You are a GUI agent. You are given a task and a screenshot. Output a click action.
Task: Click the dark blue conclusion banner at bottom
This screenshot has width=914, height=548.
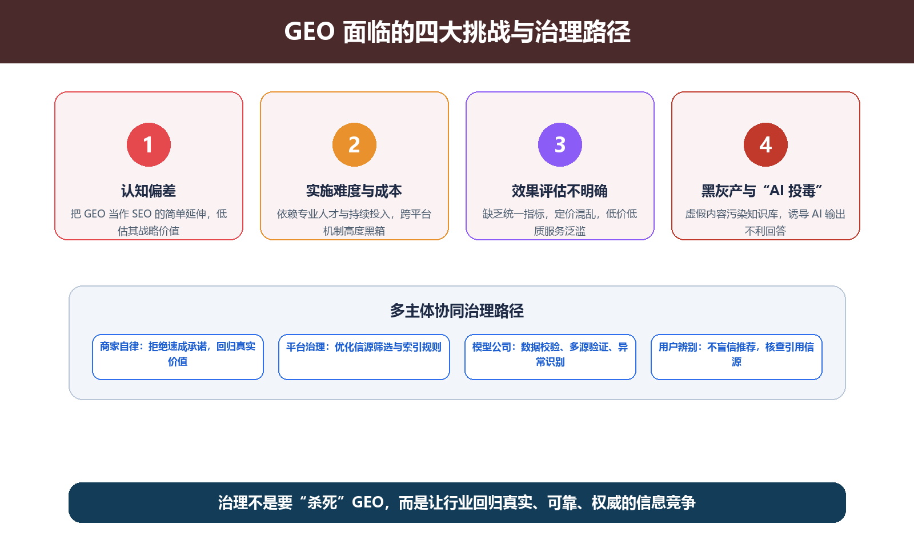[x=457, y=502]
